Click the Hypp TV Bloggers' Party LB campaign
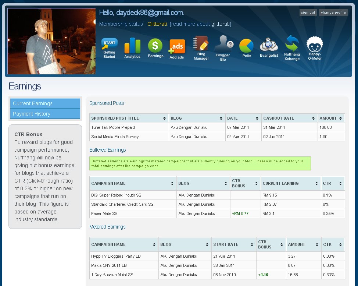The width and height of the screenshot is (358, 286). pos(116,256)
